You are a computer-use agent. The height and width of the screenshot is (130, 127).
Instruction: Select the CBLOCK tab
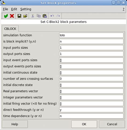tap(10, 29)
